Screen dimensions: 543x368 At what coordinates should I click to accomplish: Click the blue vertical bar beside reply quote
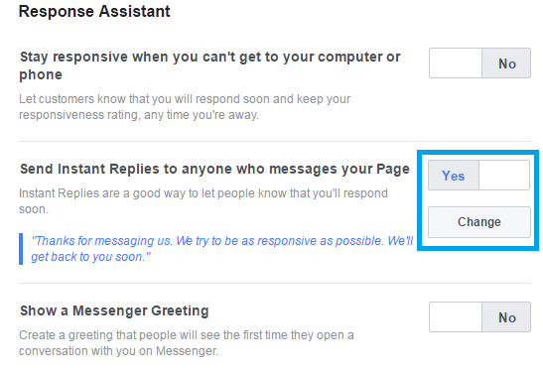point(21,249)
